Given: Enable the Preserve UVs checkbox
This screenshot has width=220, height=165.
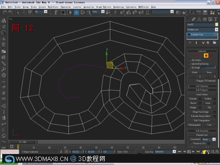Looking at the screenshot, I should [191, 143].
